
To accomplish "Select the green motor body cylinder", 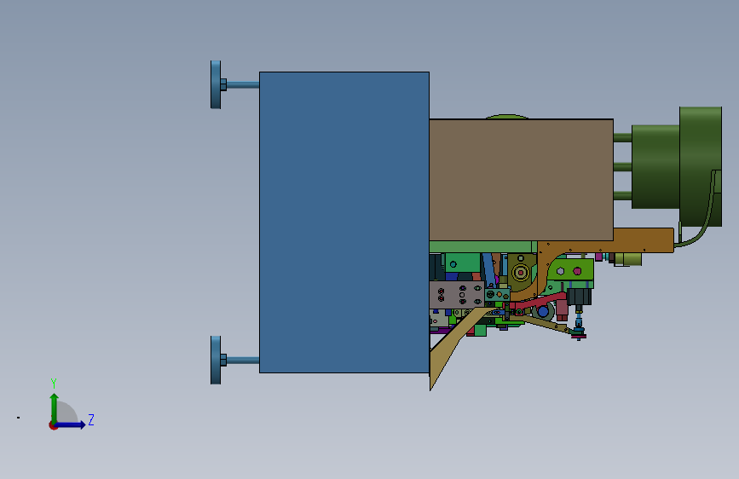I will point(655,166).
